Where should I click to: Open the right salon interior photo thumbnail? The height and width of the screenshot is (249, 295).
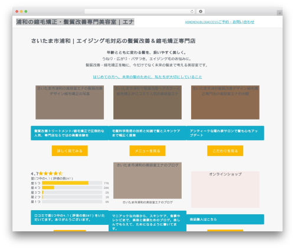[x=225, y=102]
